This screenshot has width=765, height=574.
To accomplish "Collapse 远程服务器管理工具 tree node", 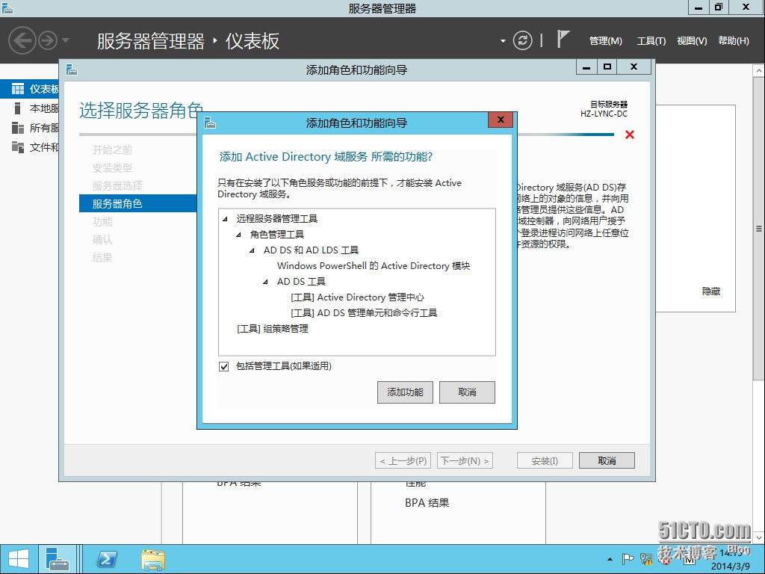I will click(x=225, y=219).
